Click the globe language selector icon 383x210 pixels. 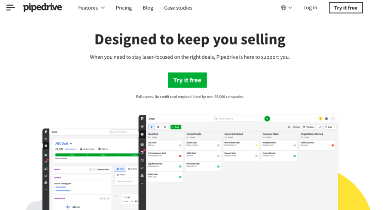tap(284, 7)
